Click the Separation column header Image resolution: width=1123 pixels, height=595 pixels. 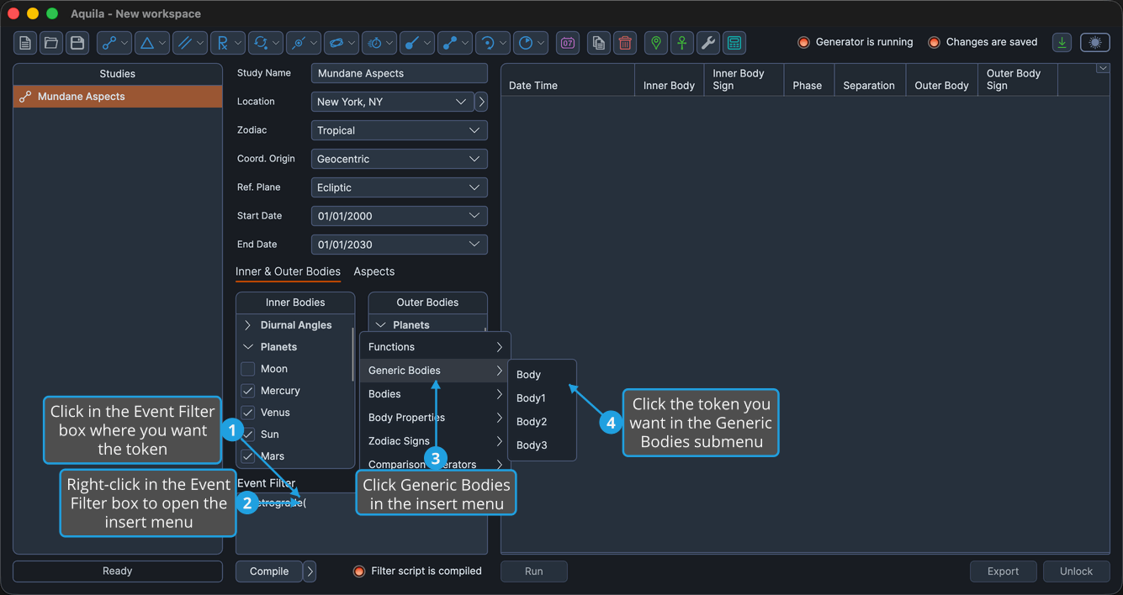click(x=869, y=80)
